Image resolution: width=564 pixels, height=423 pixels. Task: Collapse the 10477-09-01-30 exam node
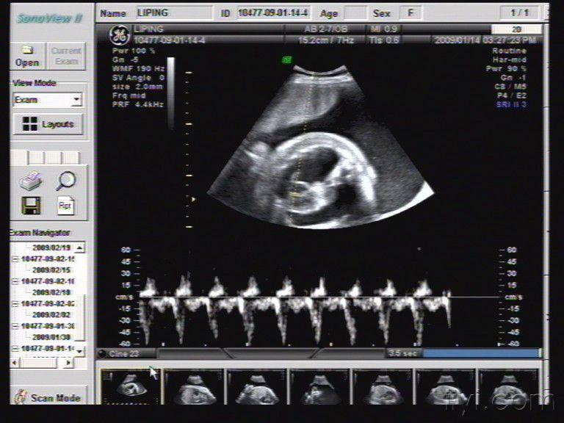pos(15,326)
